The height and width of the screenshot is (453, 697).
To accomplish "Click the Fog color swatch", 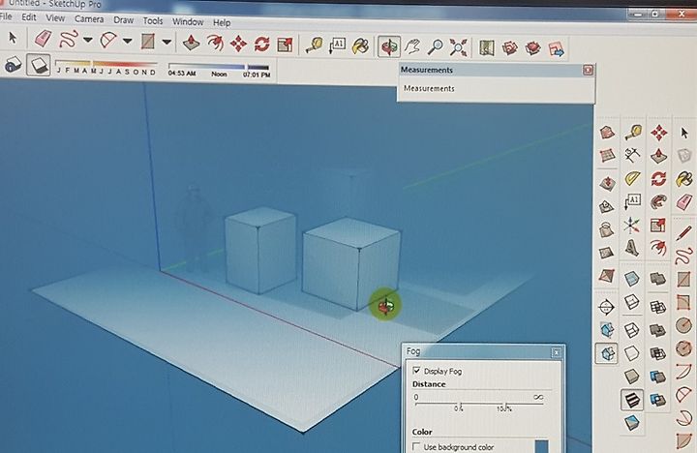I will 541,446.
